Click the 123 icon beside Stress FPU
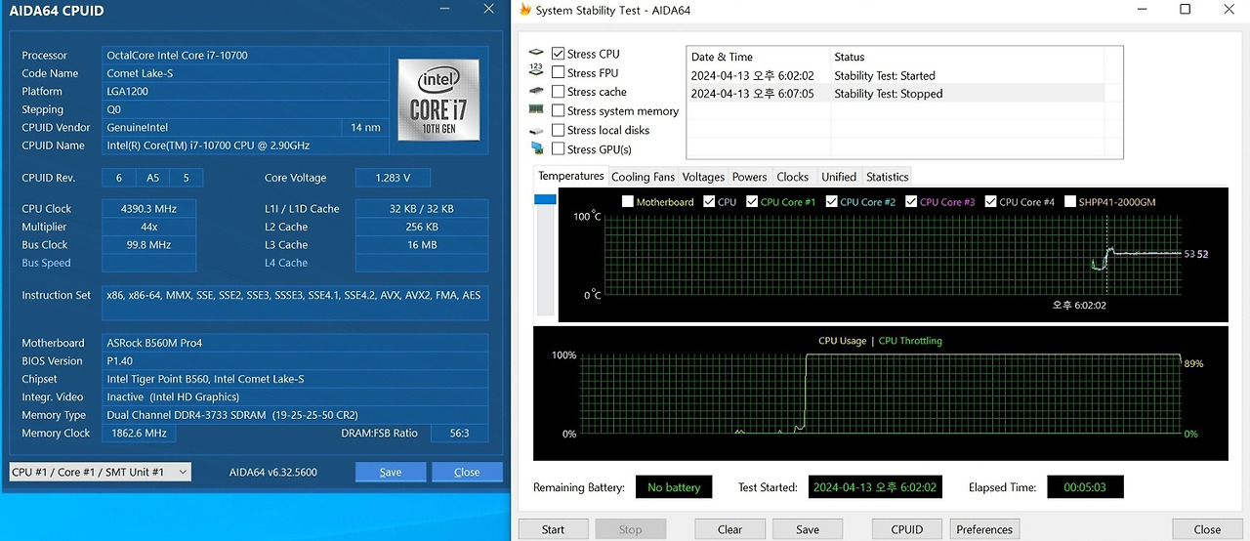The height and width of the screenshot is (541, 1250). [536, 69]
